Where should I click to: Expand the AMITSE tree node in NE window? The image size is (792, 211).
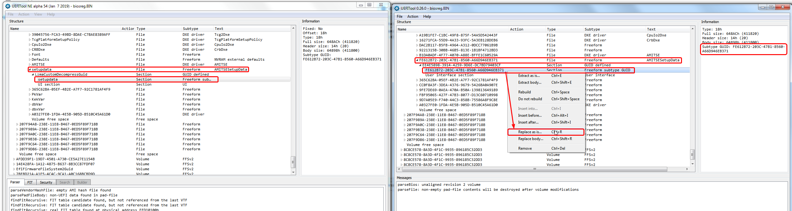pos(30,65)
